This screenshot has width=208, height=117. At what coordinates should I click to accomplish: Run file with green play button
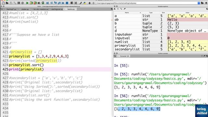pos(27,3)
